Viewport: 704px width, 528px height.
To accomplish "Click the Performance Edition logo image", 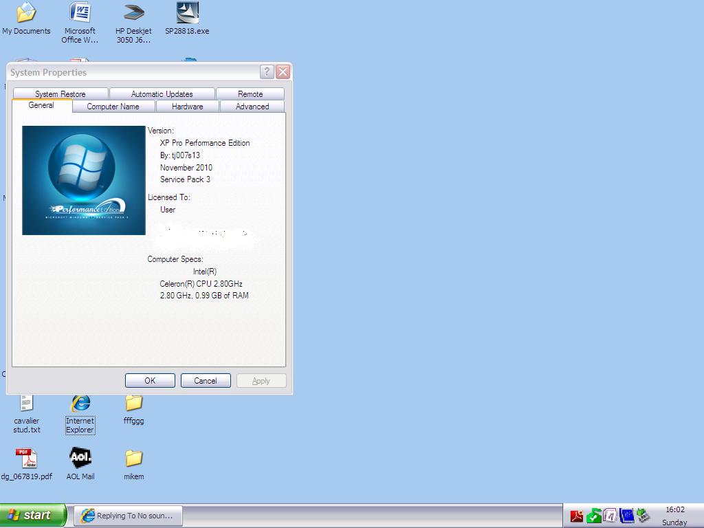I will pyautogui.click(x=84, y=181).
